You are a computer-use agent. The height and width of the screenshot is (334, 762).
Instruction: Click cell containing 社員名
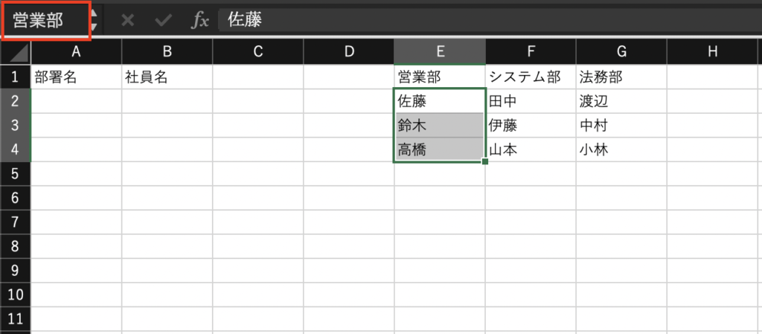(x=167, y=77)
